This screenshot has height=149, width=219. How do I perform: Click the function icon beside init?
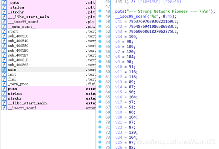(4, 74)
